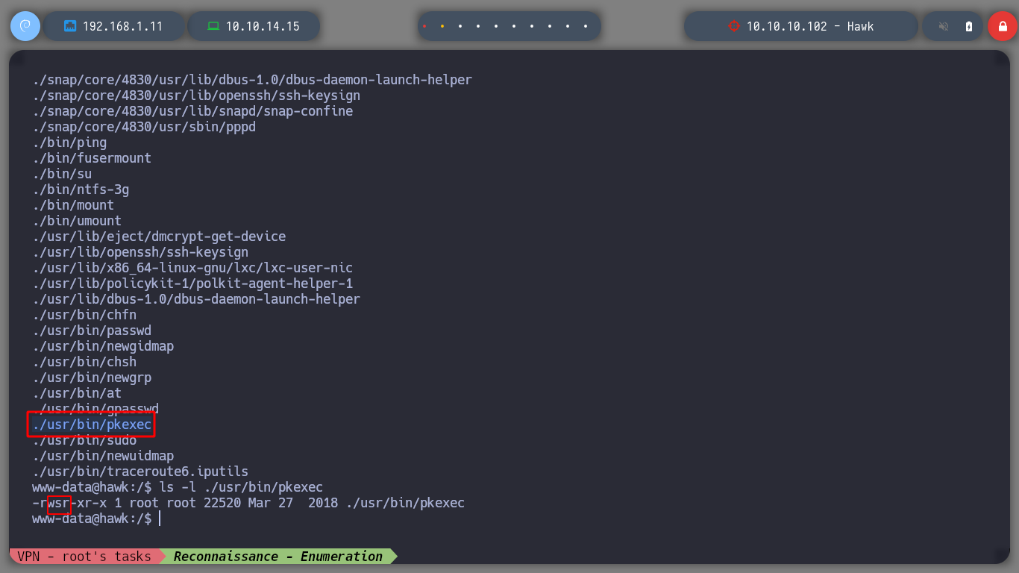Screen dimensions: 1019x573
Task: Click the ethernet icon beside 192.168.1.11
Action: click(71, 26)
